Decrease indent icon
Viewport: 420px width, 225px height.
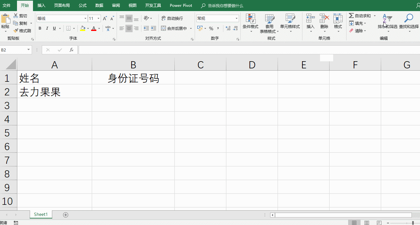146,28
